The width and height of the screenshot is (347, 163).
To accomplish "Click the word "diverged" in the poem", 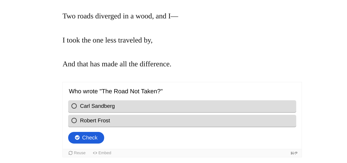I will (108, 16).
